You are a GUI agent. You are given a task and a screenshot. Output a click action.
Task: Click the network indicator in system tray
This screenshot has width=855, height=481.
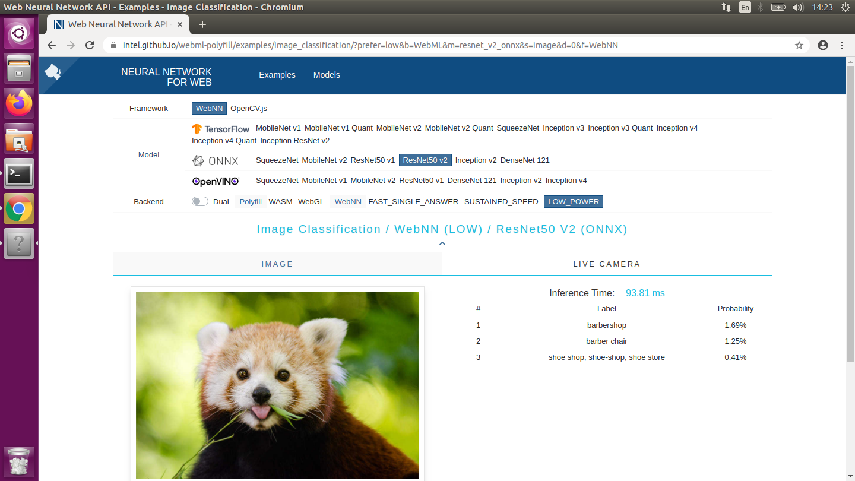726,7
